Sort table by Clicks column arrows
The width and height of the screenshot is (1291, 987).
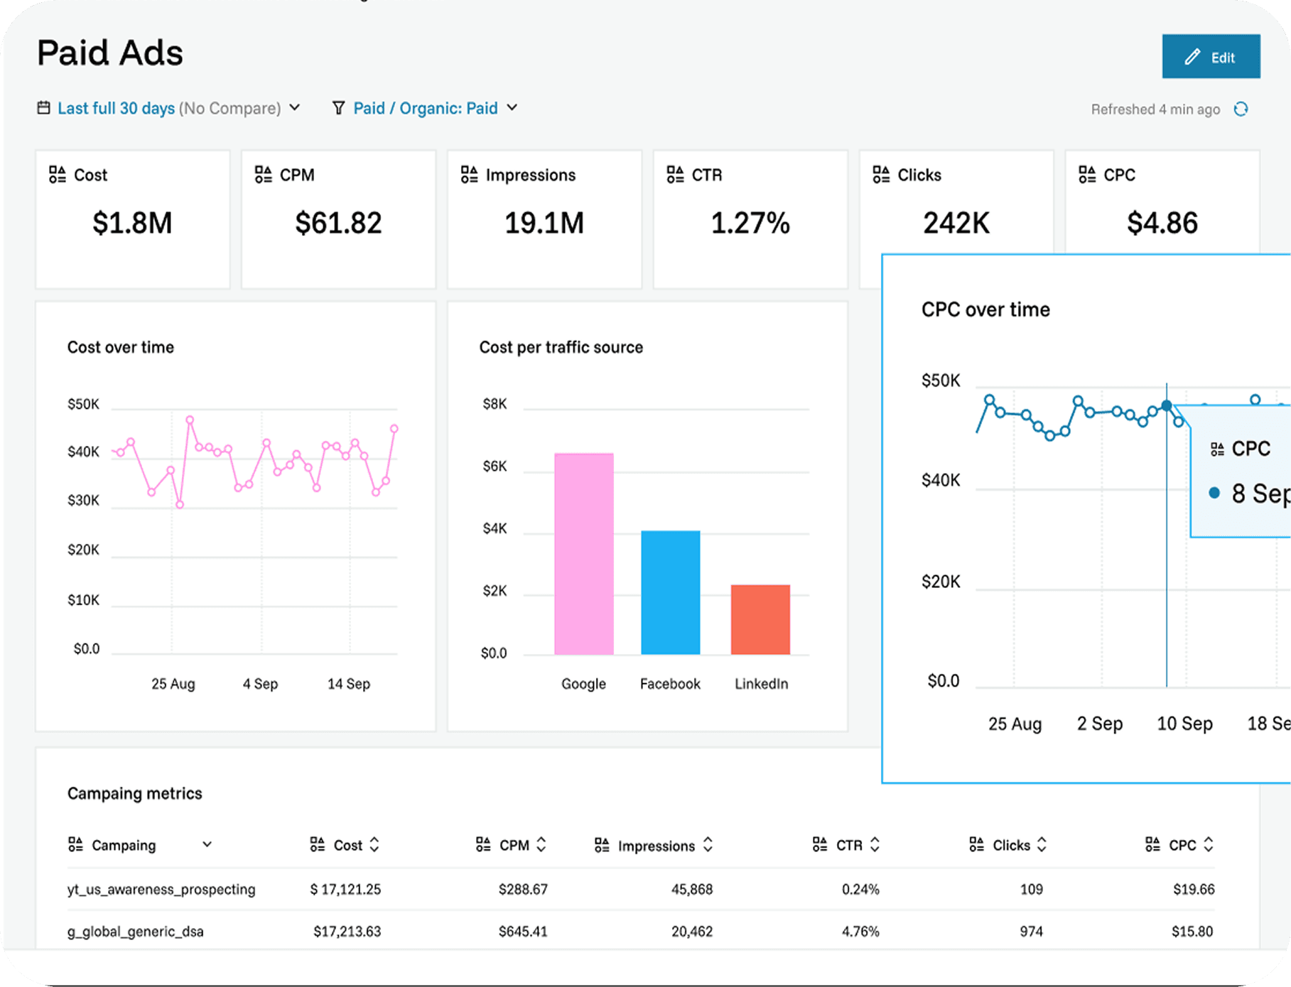1042,844
